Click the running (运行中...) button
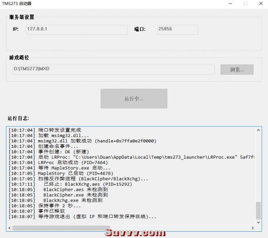This screenshot has height=238, width=268. click(x=134, y=98)
